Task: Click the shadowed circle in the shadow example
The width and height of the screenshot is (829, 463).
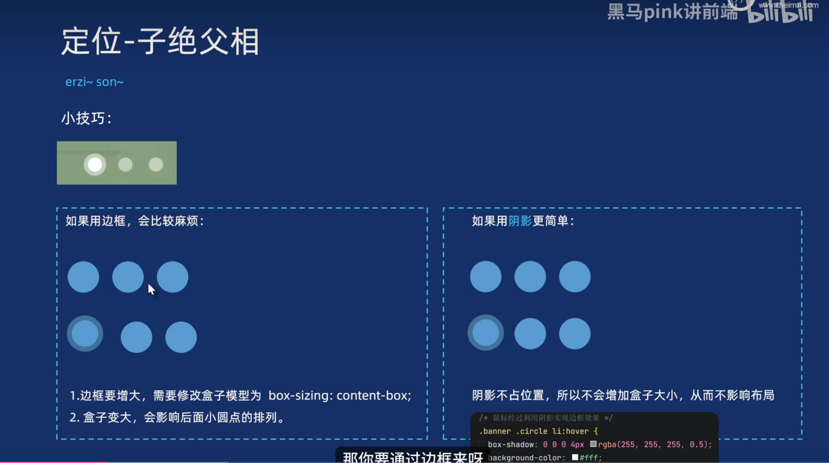Action: coord(485,333)
